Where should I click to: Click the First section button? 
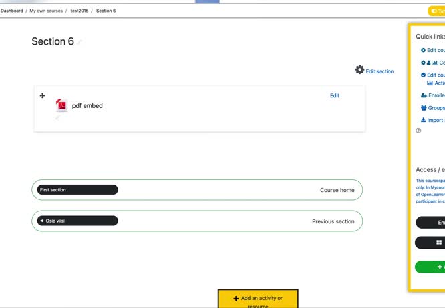tap(78, 190)
